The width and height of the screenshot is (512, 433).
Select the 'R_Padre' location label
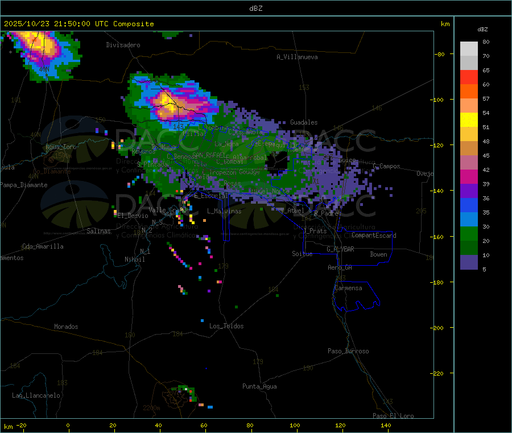point(326,213)
